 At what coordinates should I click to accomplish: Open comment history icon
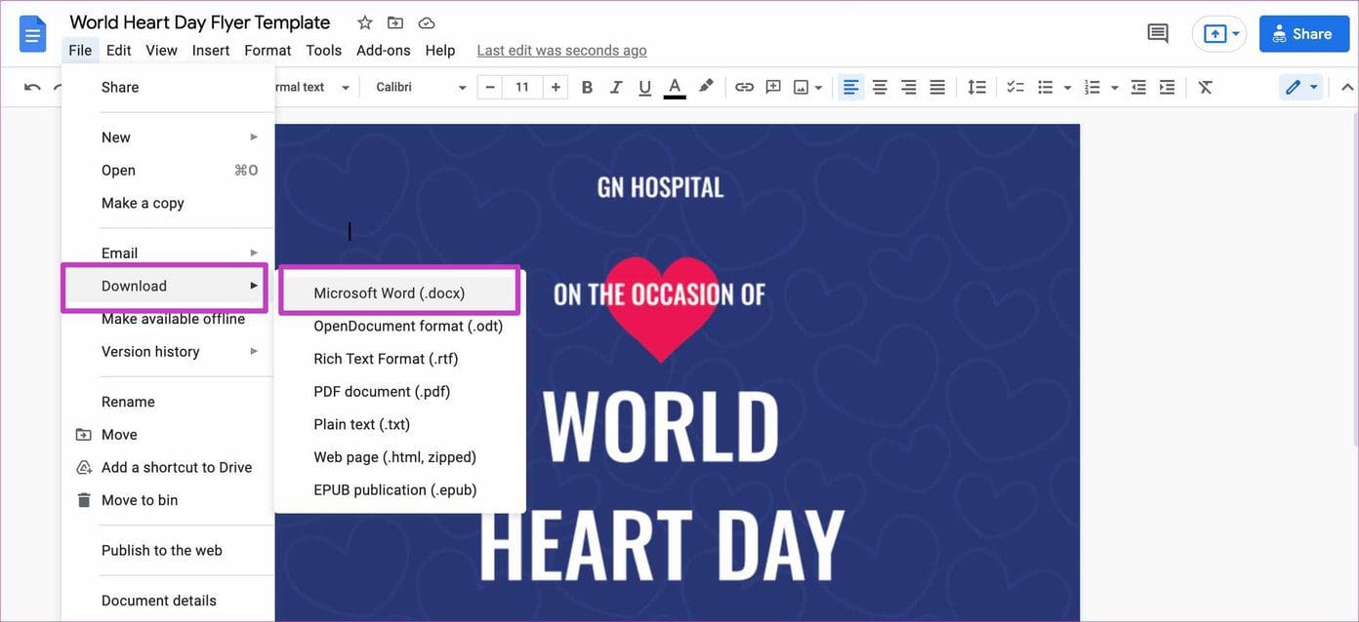point(1158,34)
